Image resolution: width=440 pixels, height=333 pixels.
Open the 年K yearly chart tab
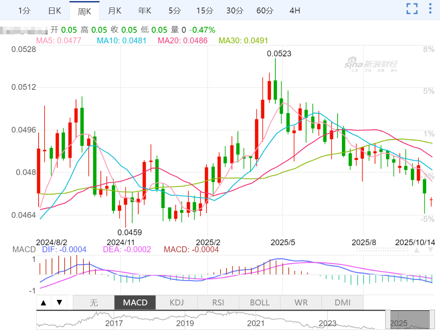coord(144,11)
